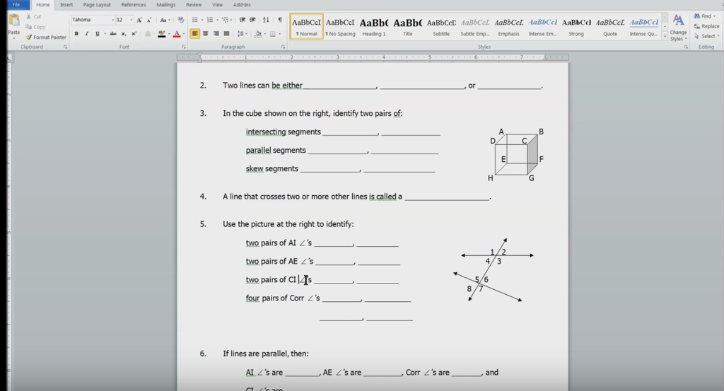The height and width of the screenshot is (391, 724).
Task: Toggle italic formatting
Action: pos(86,34)
